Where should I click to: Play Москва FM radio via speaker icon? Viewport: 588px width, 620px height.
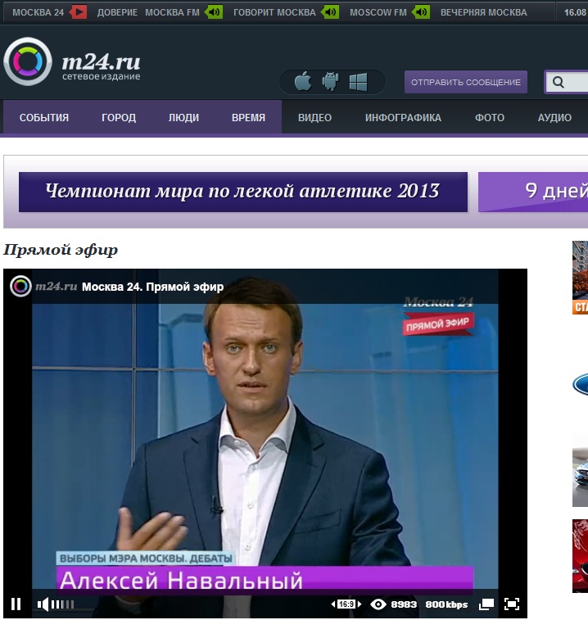(214, 12)
